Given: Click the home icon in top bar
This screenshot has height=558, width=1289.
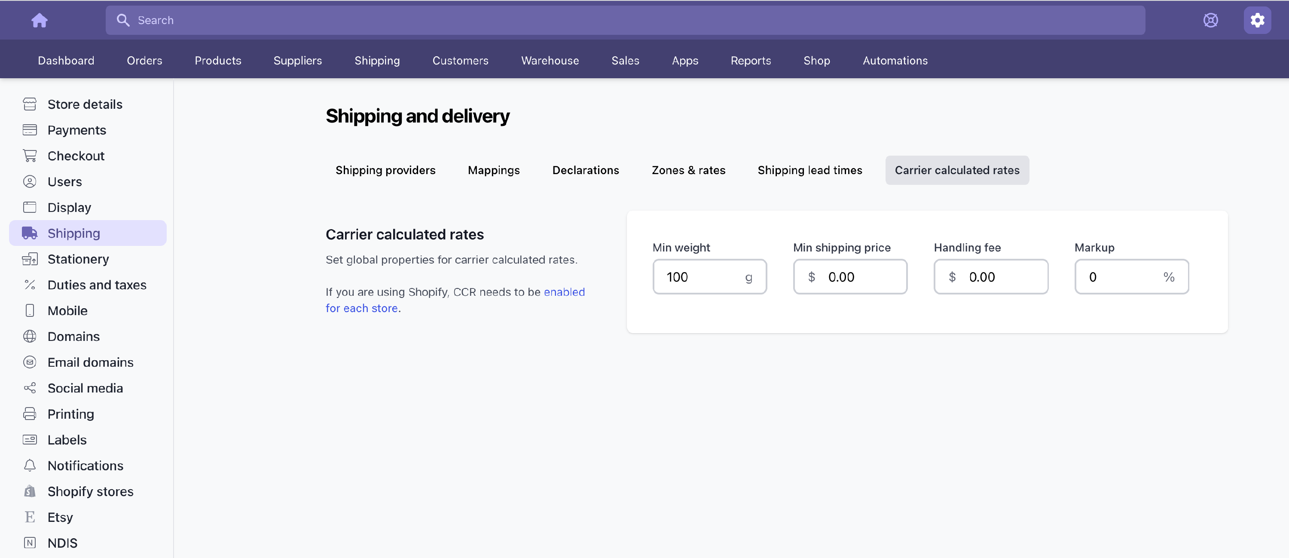Looking at the screenshot, I should click(x=40, y=20).
